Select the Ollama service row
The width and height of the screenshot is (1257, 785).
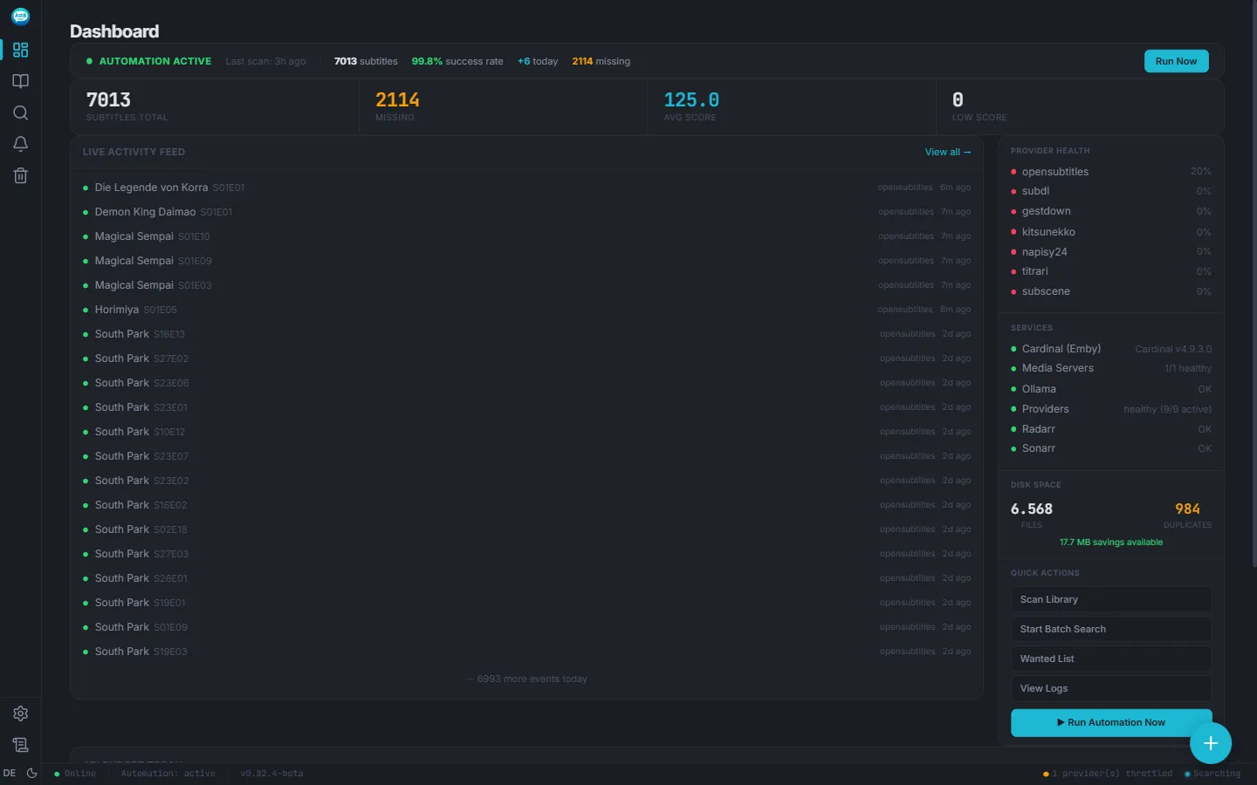(1111, 389)
